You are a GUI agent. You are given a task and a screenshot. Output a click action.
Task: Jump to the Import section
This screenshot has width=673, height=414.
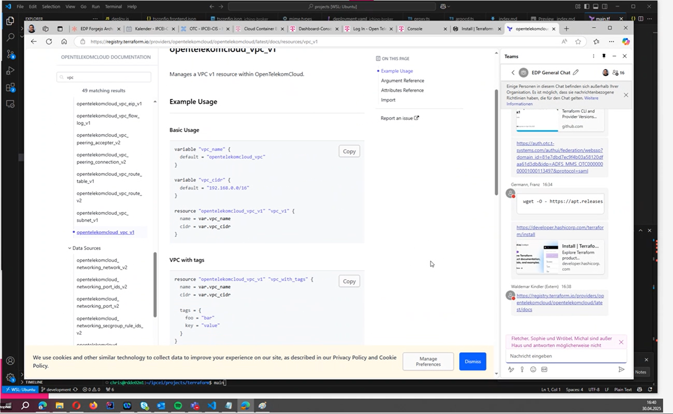point(388,100)
